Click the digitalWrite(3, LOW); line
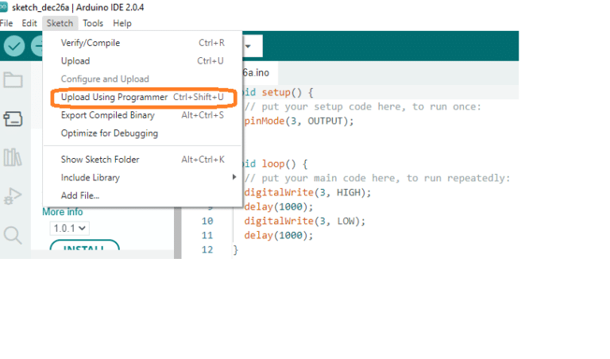Screen dimensions: 610x359 (305, 221)
